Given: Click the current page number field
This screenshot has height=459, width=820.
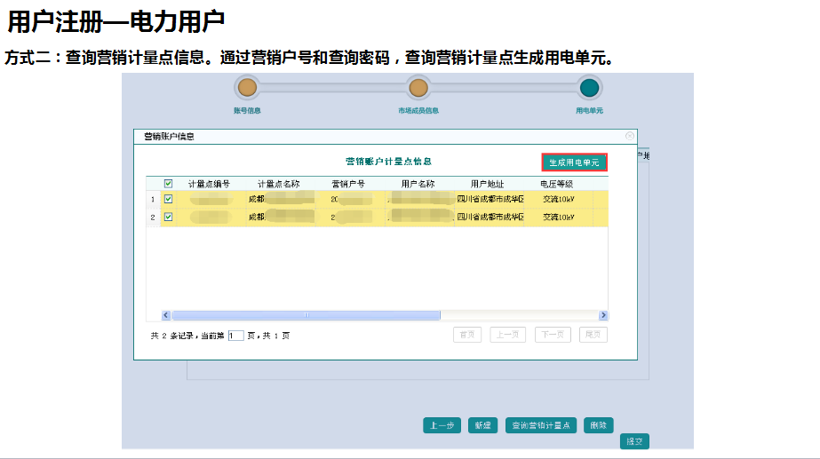Looking at the screenshot, I should click(x=235, y=336).
